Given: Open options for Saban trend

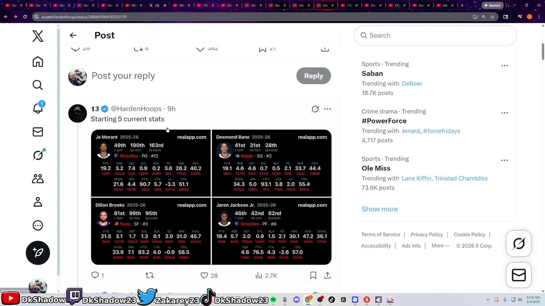Looking at the screenshot, I should click(505, 65).
